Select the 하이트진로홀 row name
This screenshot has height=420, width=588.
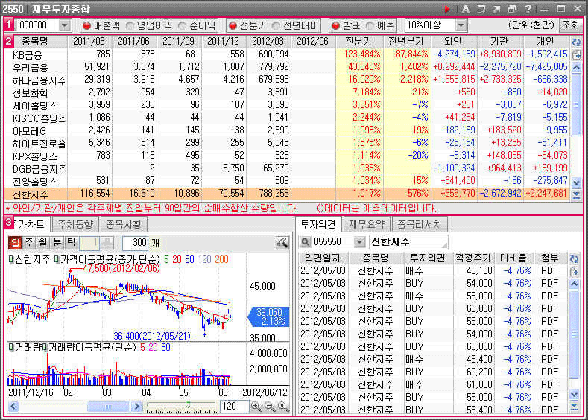point(39,144)
